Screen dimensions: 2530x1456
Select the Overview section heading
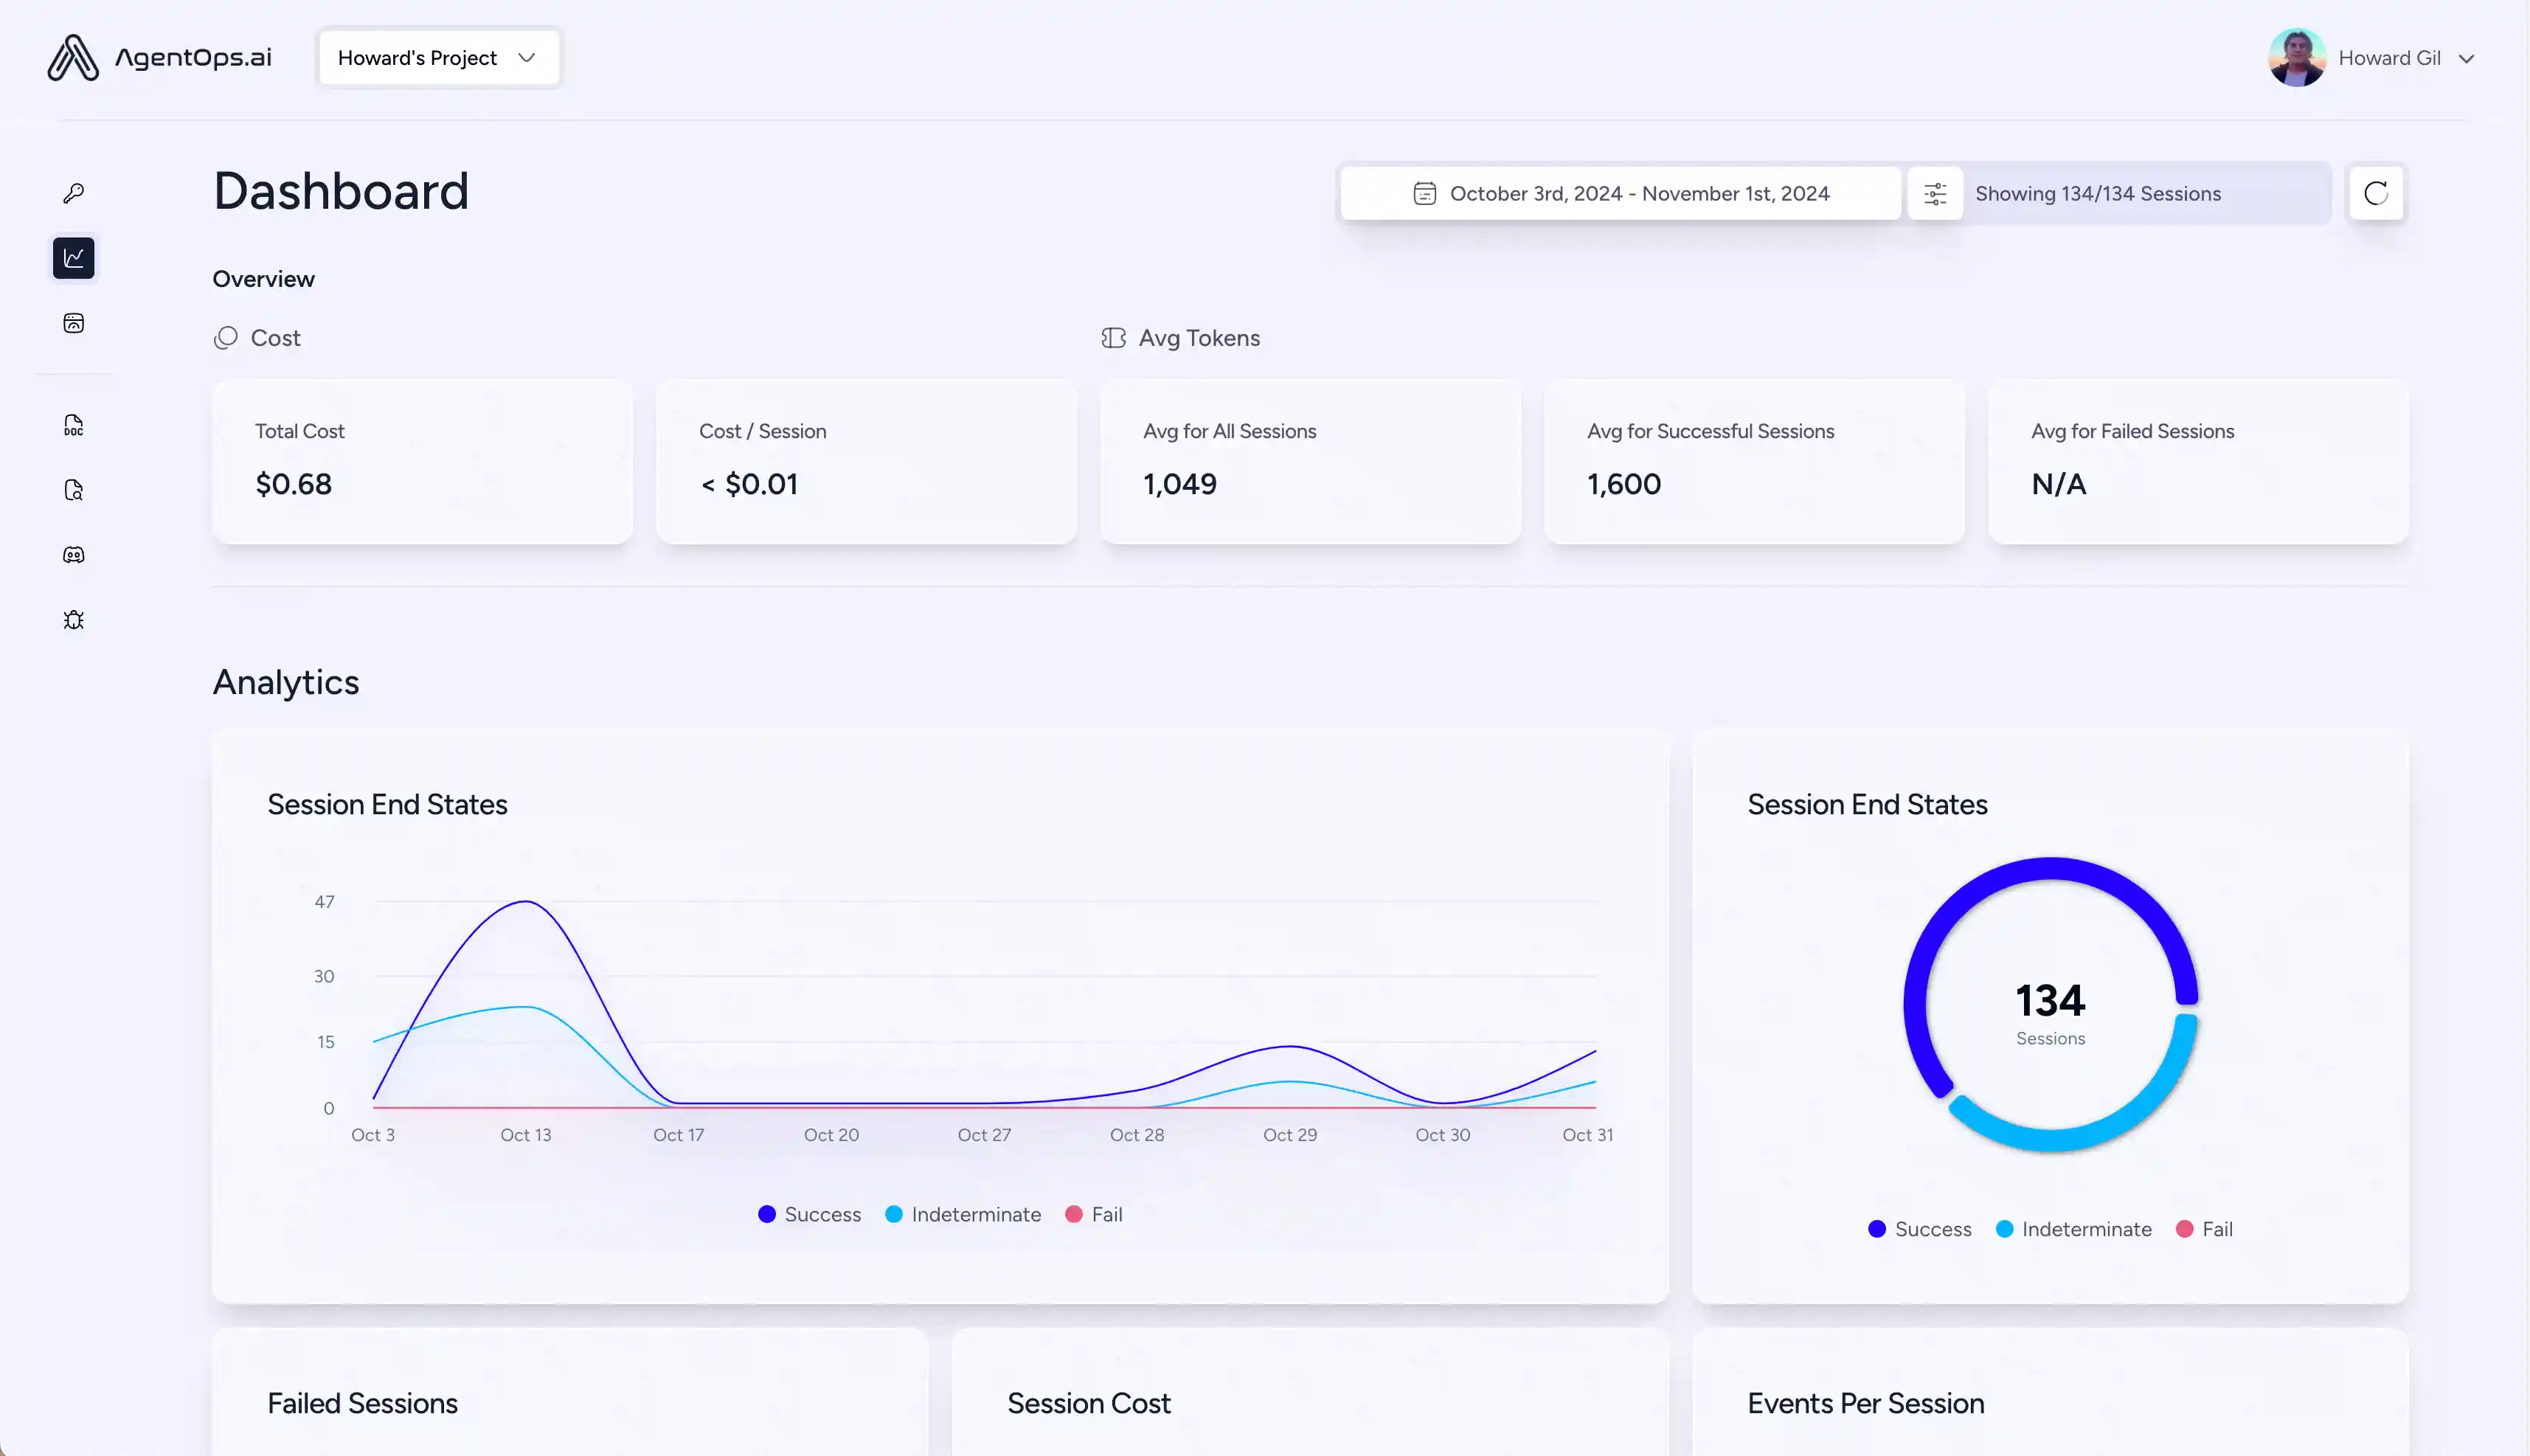tap(263, 279)
